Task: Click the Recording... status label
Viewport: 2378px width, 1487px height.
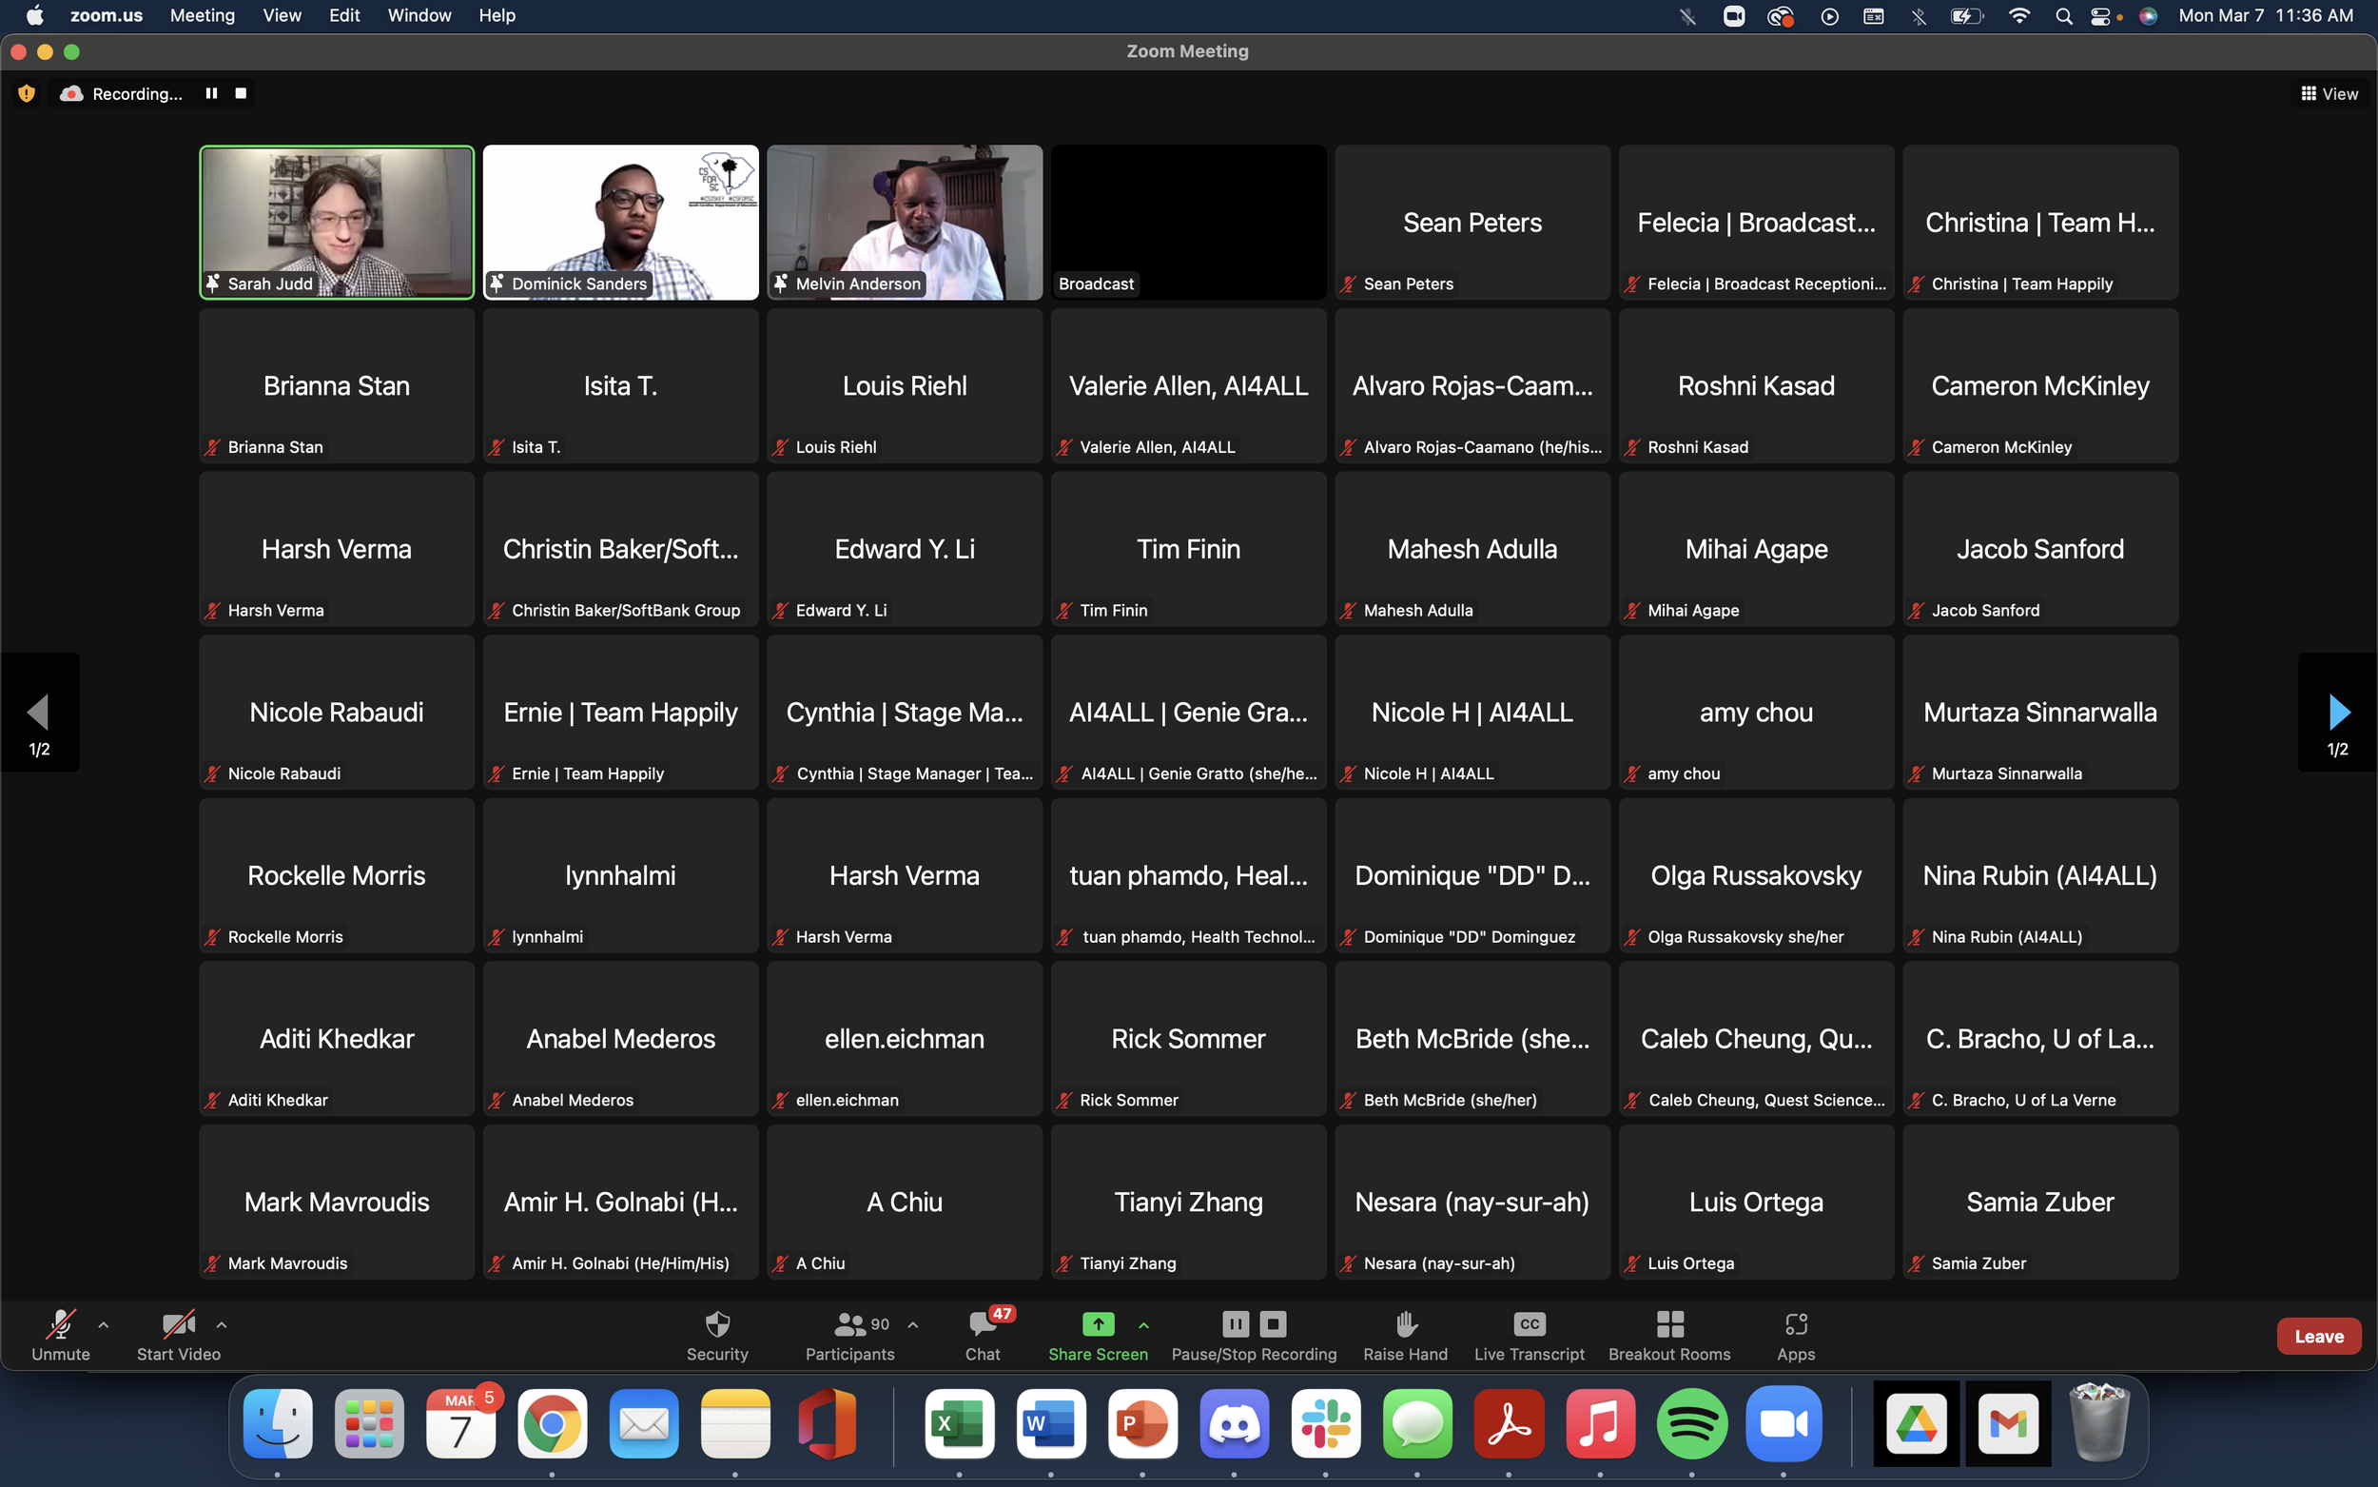Action: point(137,93)
